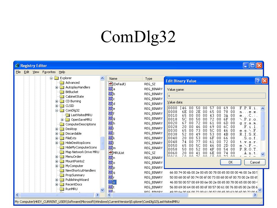
Task: Select the Discardable tree key
Action: pyautogui.click(x=73, y=133)
